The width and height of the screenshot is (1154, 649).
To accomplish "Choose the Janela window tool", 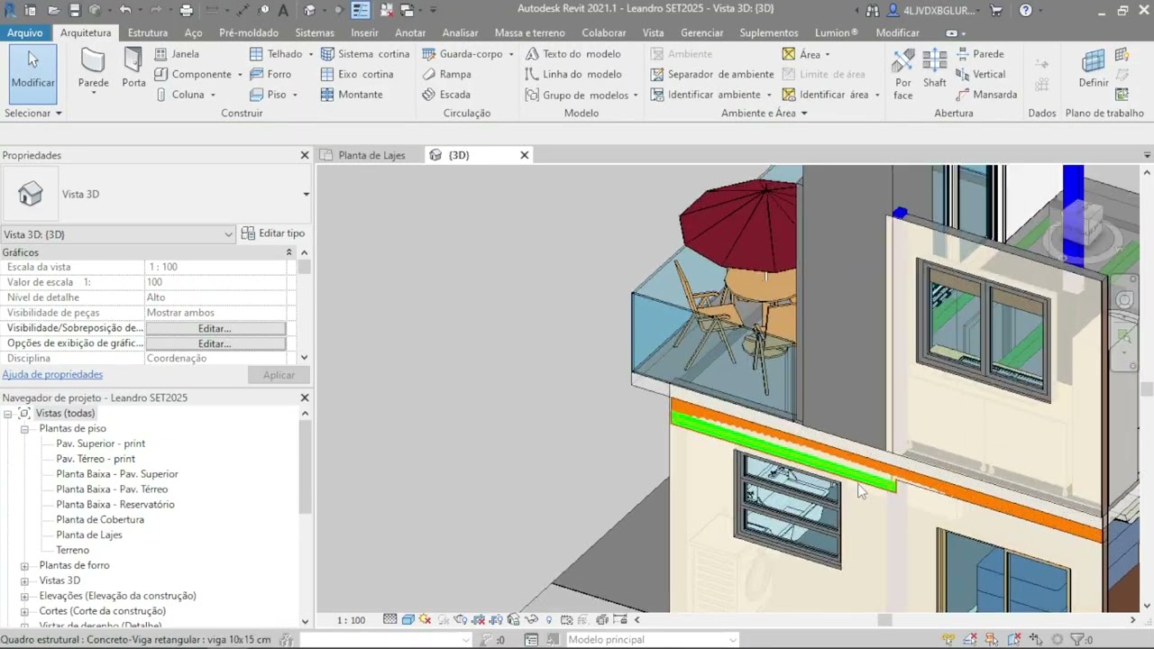I will click(177, 54).
